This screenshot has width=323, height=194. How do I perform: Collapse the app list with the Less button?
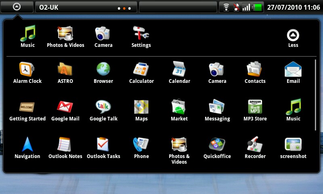(x=293, y=38)
